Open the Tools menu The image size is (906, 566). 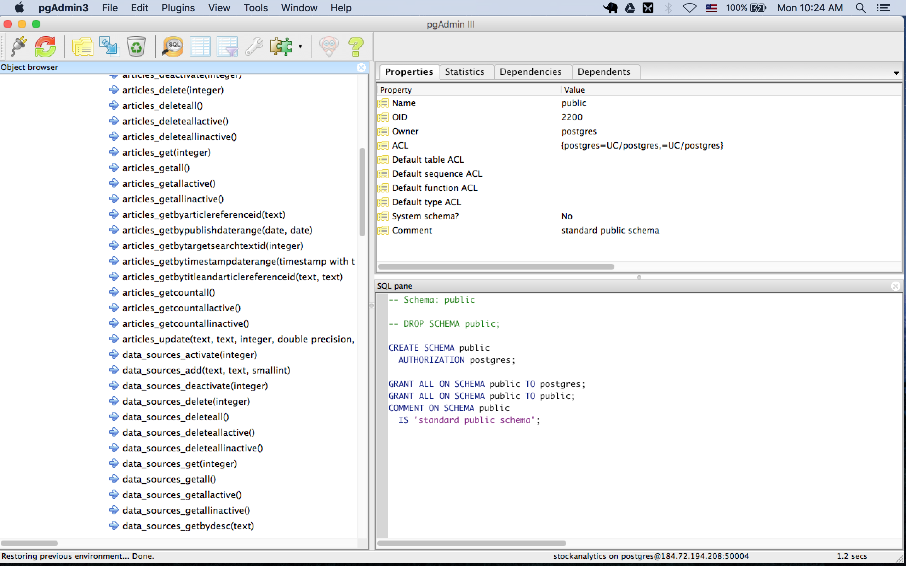(x=256, y=8)
